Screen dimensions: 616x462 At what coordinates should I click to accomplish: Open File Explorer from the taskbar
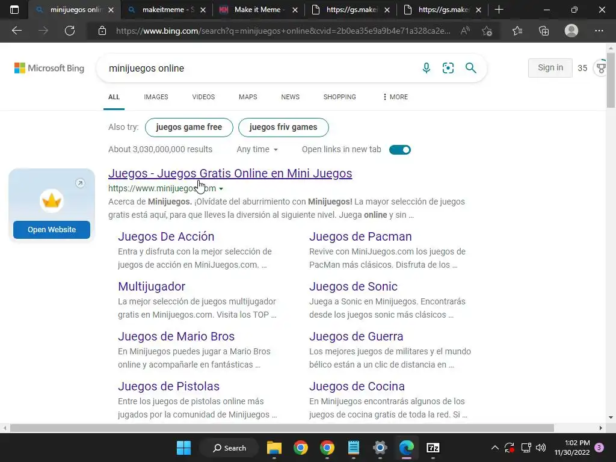point(274,448)
